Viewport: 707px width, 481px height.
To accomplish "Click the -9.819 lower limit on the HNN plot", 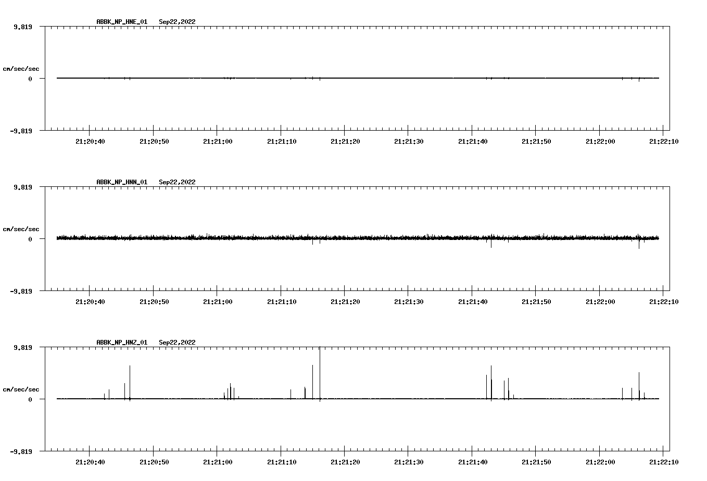I will coord(21,291).
